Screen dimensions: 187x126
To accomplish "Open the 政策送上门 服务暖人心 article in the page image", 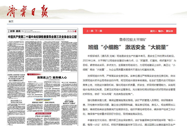I will (52, 77).
